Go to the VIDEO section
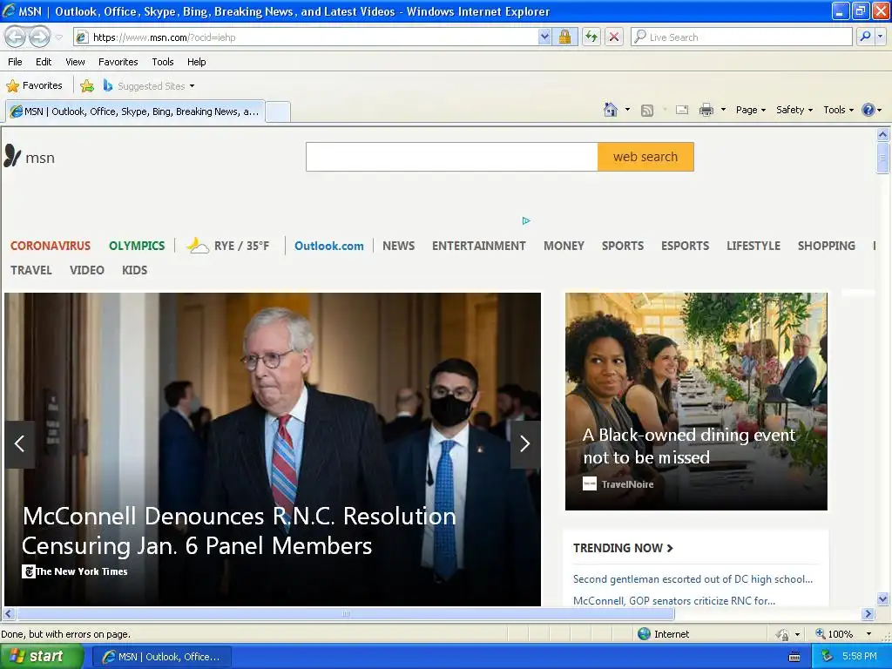The image size is (892, 669). [x=87, y=270]
